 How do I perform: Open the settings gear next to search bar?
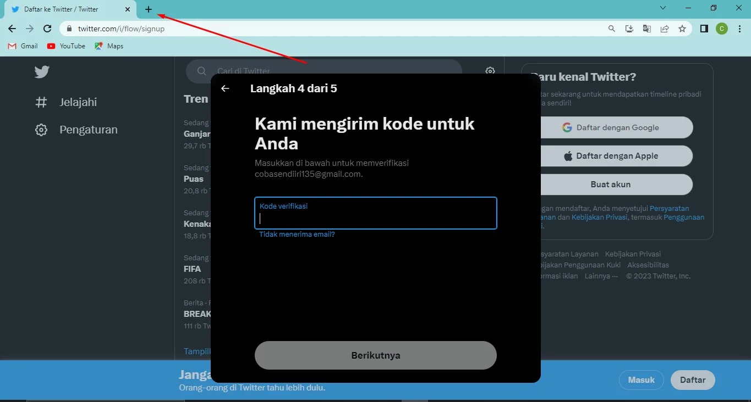[x=490, y=71]
